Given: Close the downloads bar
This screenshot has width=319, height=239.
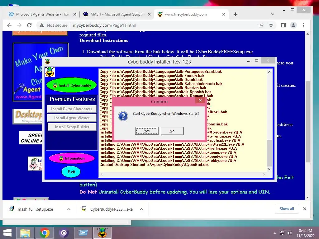Looking at the screenshot, I should tap(305, 209).
